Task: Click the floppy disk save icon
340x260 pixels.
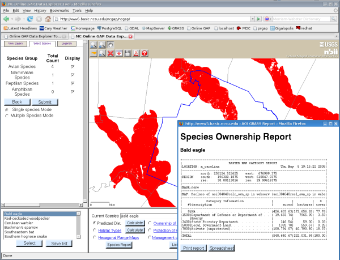Action: click(x=127, y=53)
